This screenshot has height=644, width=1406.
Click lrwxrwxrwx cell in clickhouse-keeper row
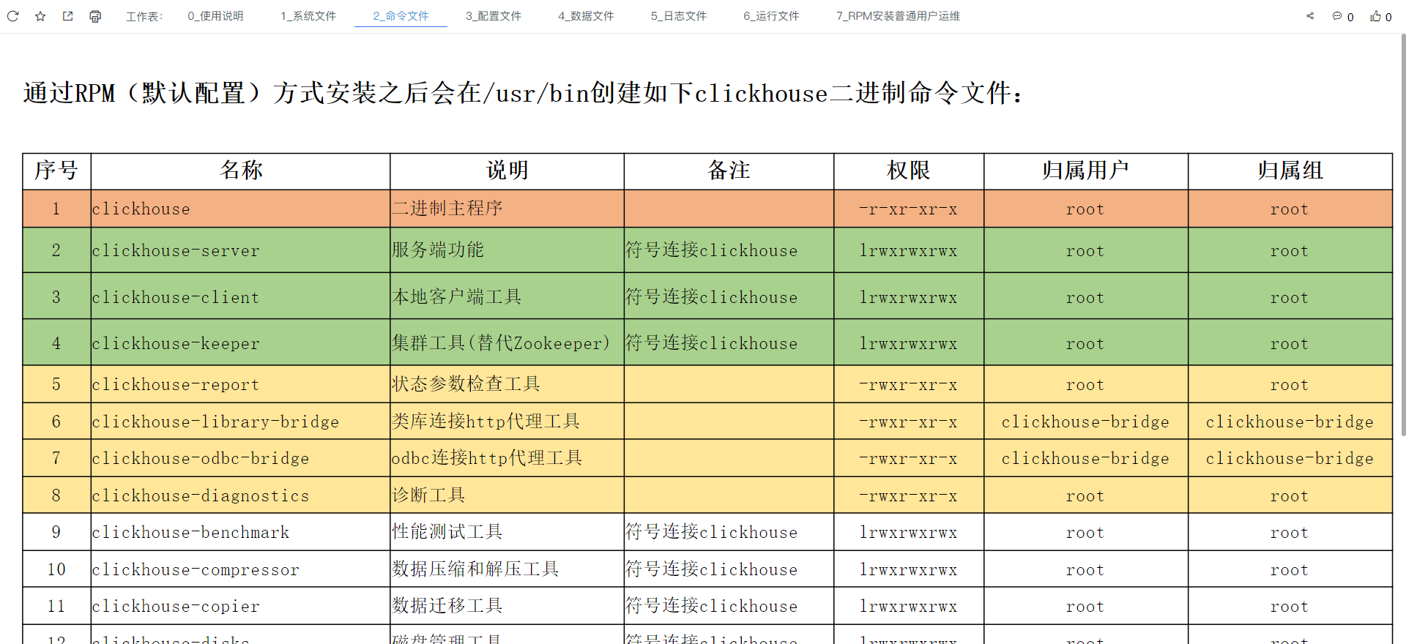tap(909, 342)
